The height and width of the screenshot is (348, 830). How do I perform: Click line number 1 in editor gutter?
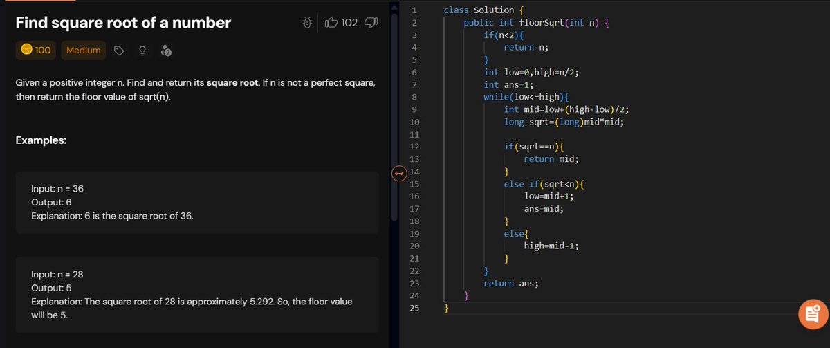[x=414, y=10]
